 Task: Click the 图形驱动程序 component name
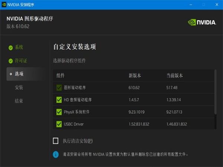pos(75,88)
